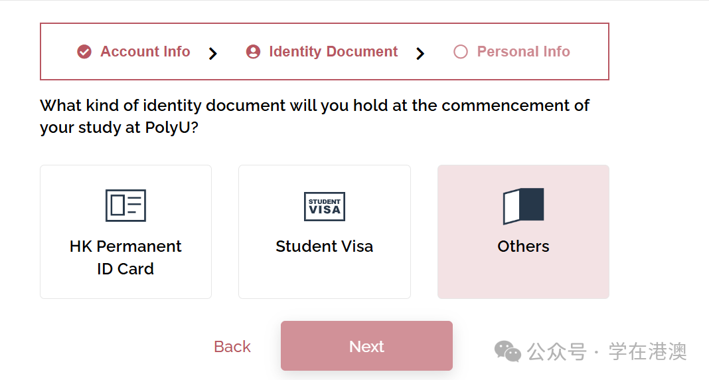Go to the Account Info step
709x380 pixels.
point(145,52)
